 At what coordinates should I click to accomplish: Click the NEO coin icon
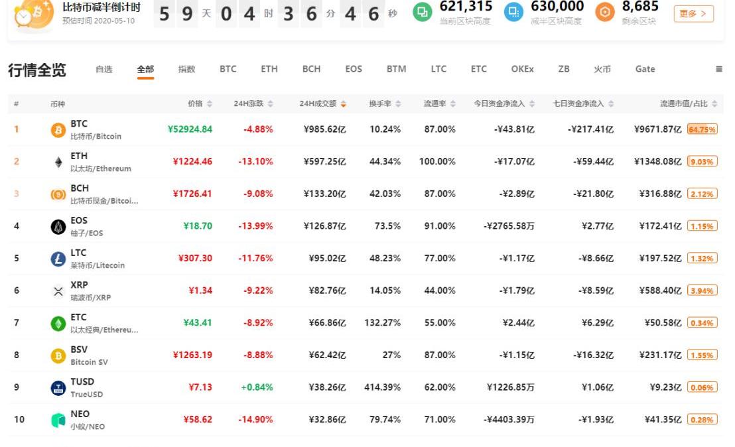[x=58, y=420]
